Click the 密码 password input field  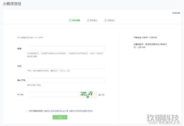click(66, 66)
